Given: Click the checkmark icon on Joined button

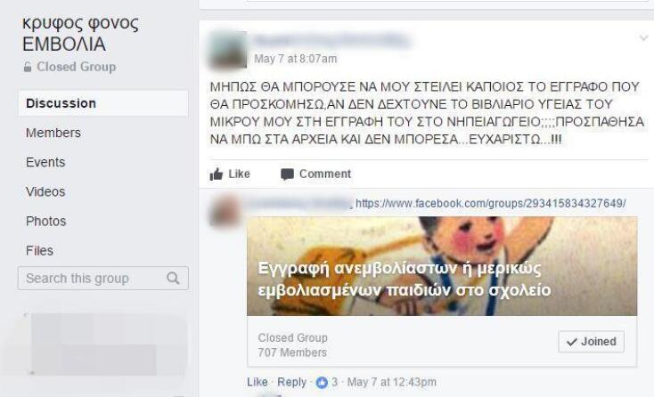Looking at the screenshot, I should click(571, 342).
